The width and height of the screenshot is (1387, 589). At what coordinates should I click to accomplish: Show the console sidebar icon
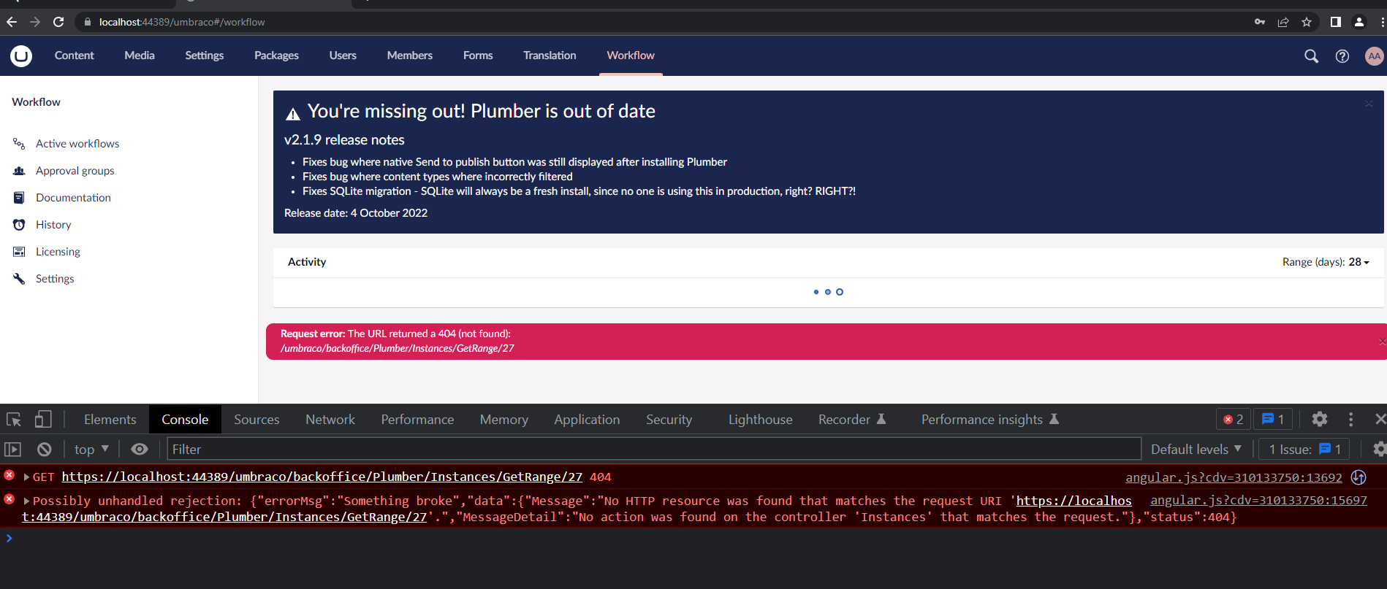pos(13,450)
